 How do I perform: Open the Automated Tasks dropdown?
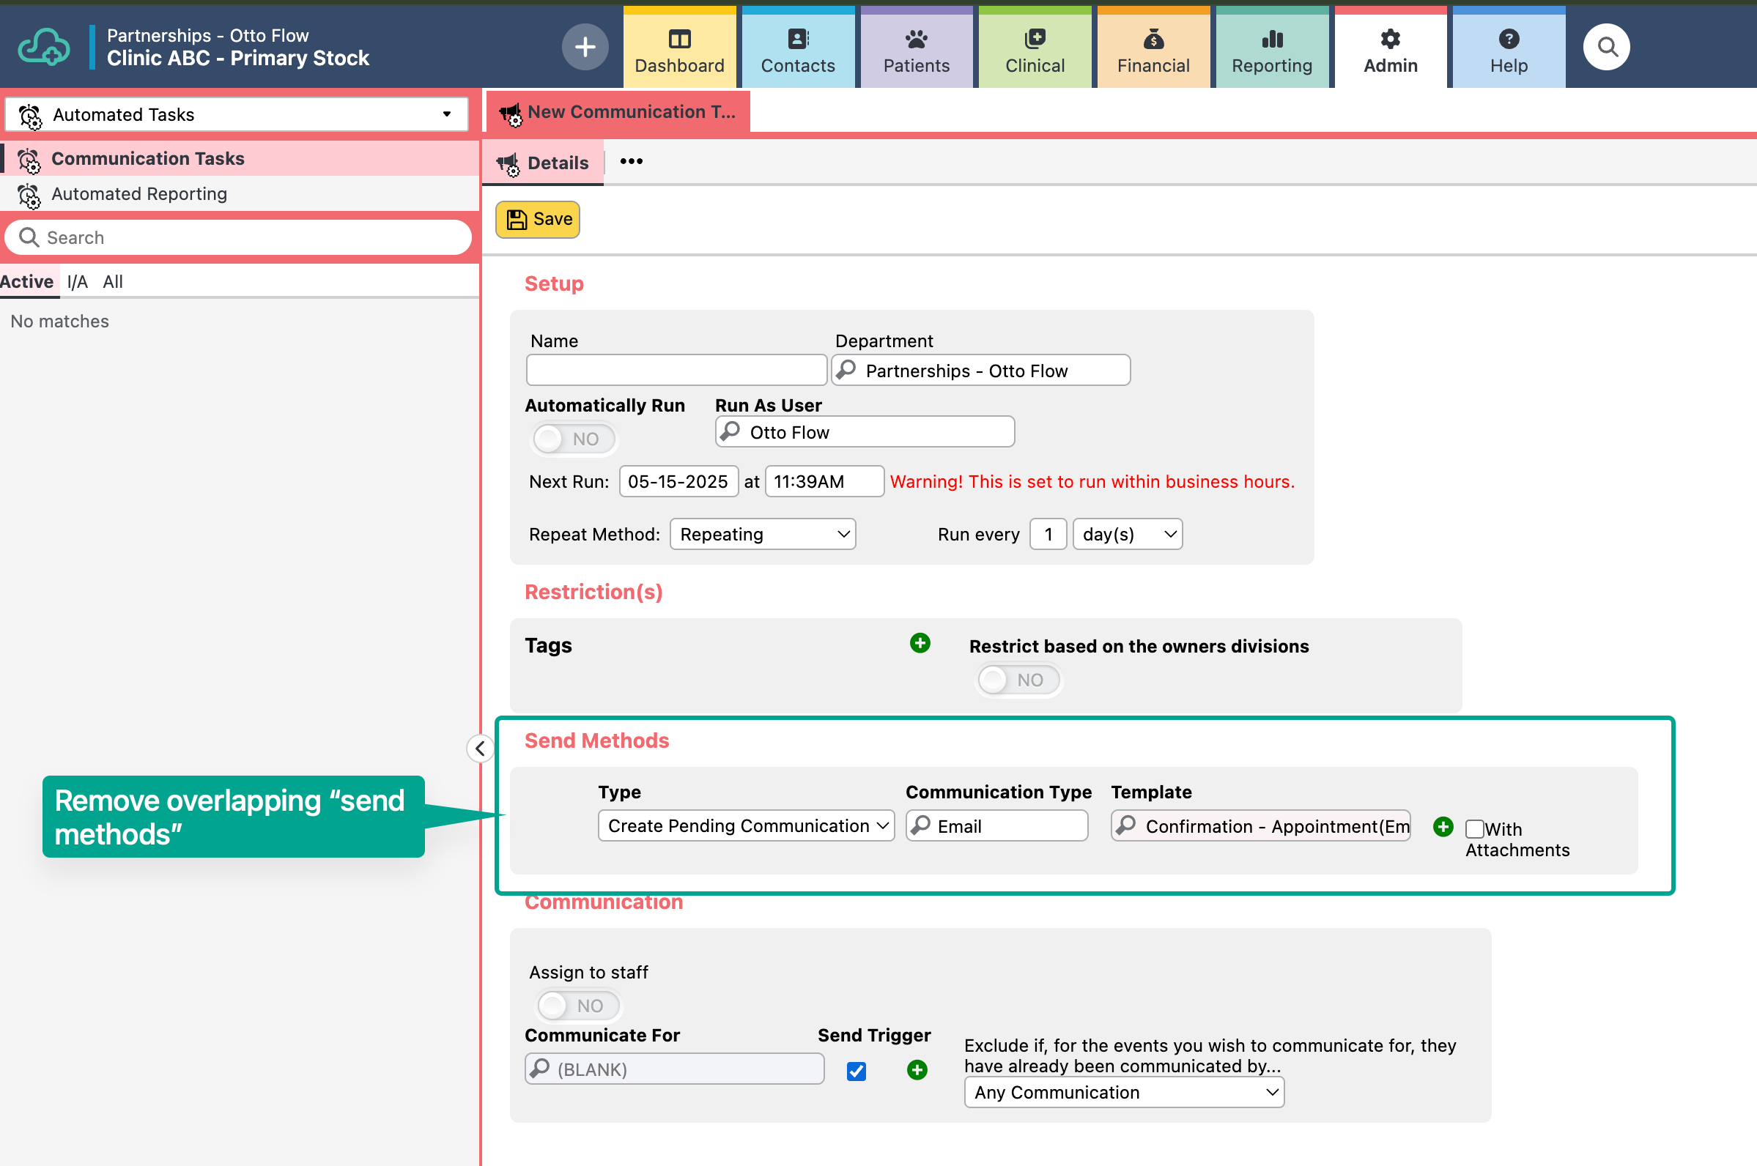pos(237,114)
